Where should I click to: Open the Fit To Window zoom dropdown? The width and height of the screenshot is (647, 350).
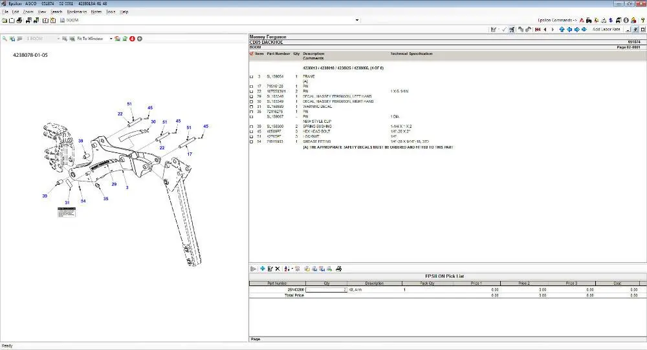point(111,39)
